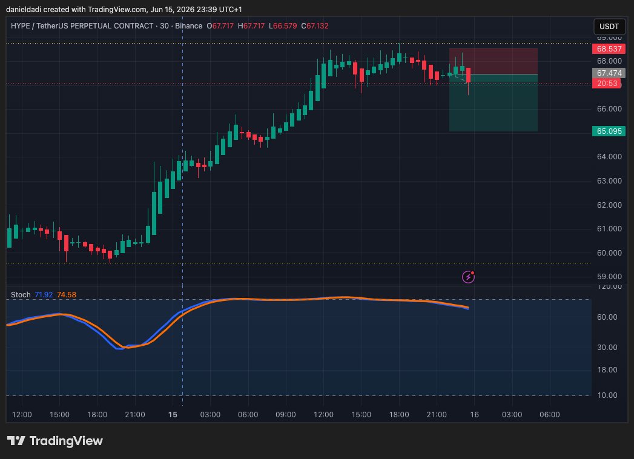Open the USDT currency selector button
Screen dimensions: 634x459
pos(609,26)
